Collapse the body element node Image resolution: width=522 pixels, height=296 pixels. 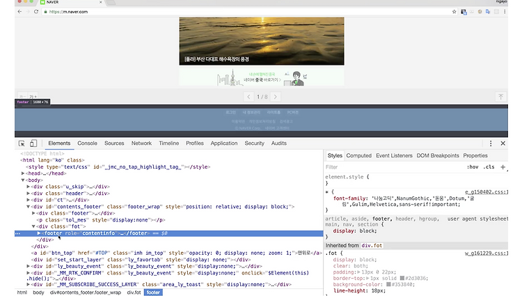[23, 180]
